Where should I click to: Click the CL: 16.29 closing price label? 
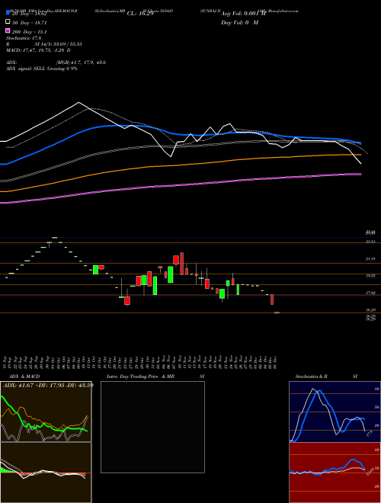pos(140,14)
